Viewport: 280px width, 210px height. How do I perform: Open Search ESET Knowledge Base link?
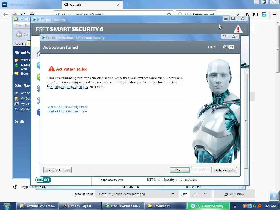tap(68, 107)
